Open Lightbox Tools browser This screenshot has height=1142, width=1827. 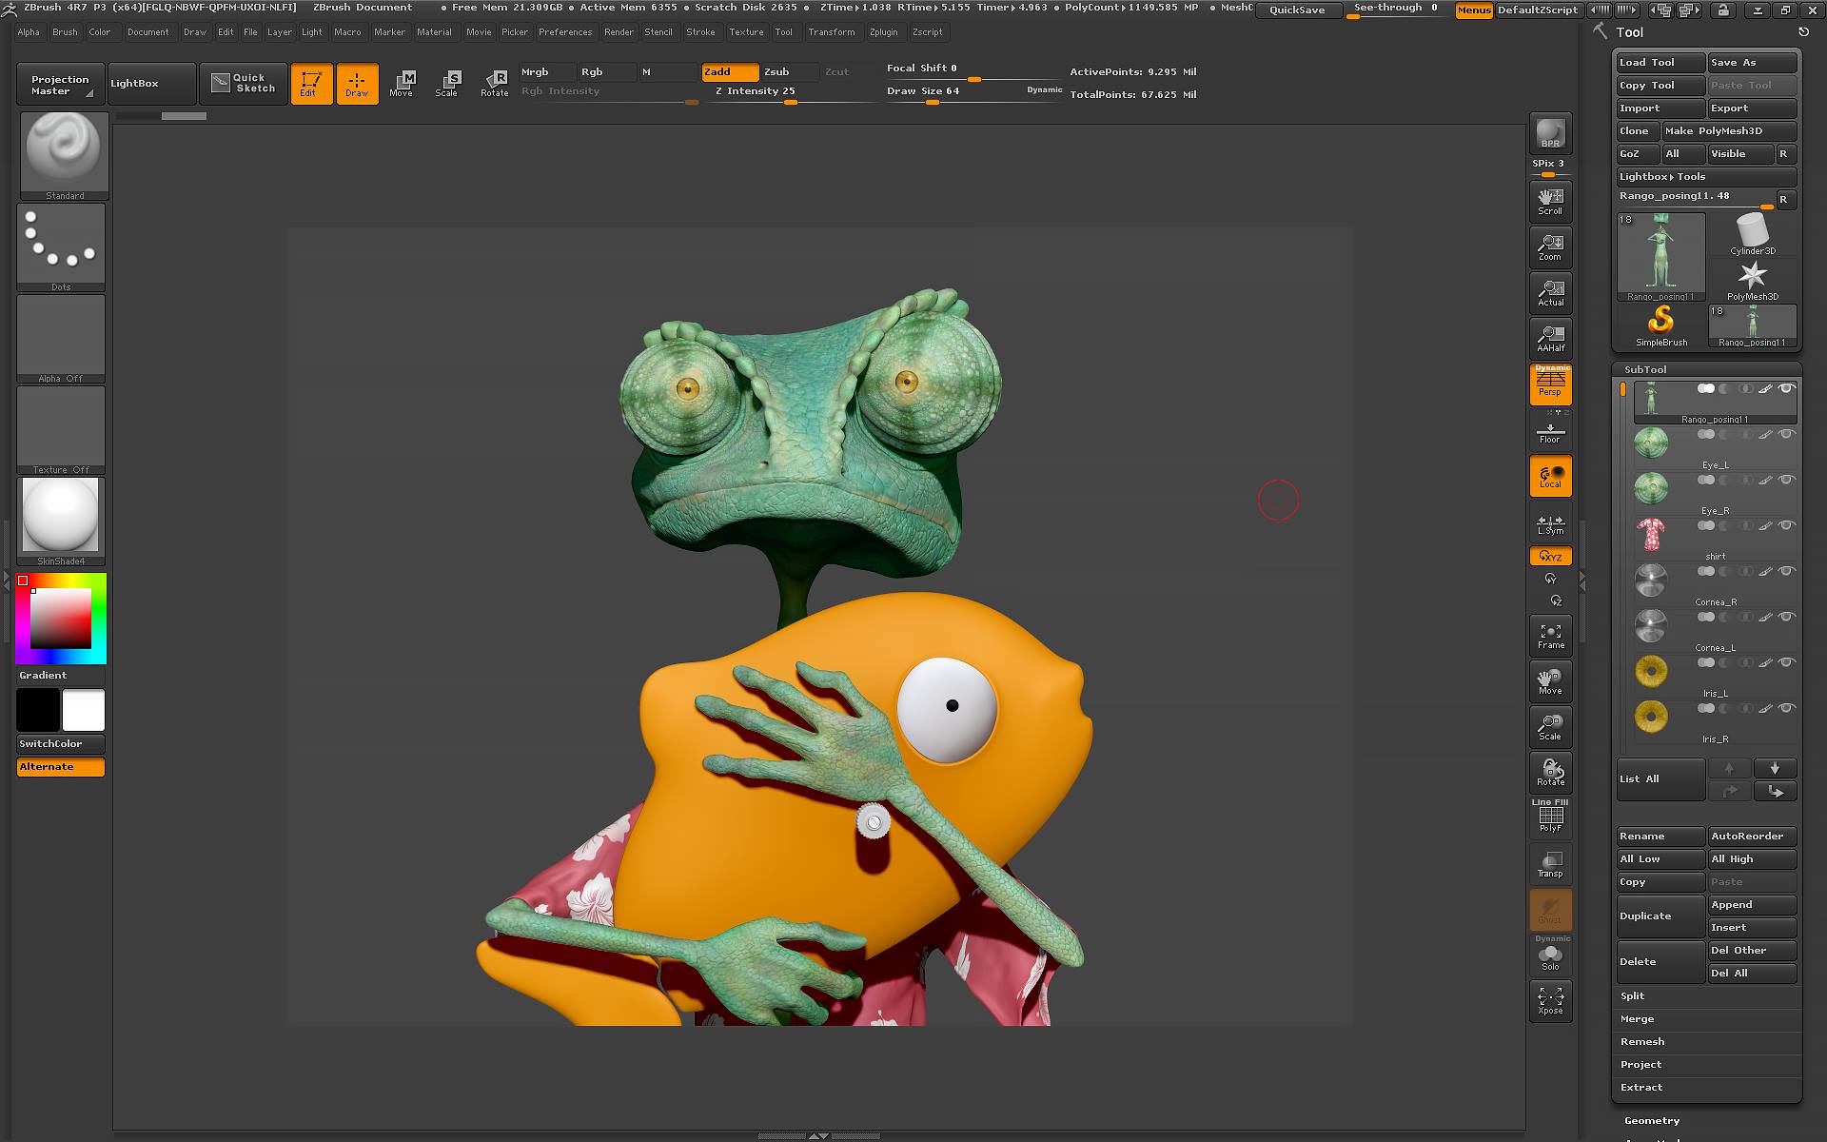click(x=1706, y=177)
